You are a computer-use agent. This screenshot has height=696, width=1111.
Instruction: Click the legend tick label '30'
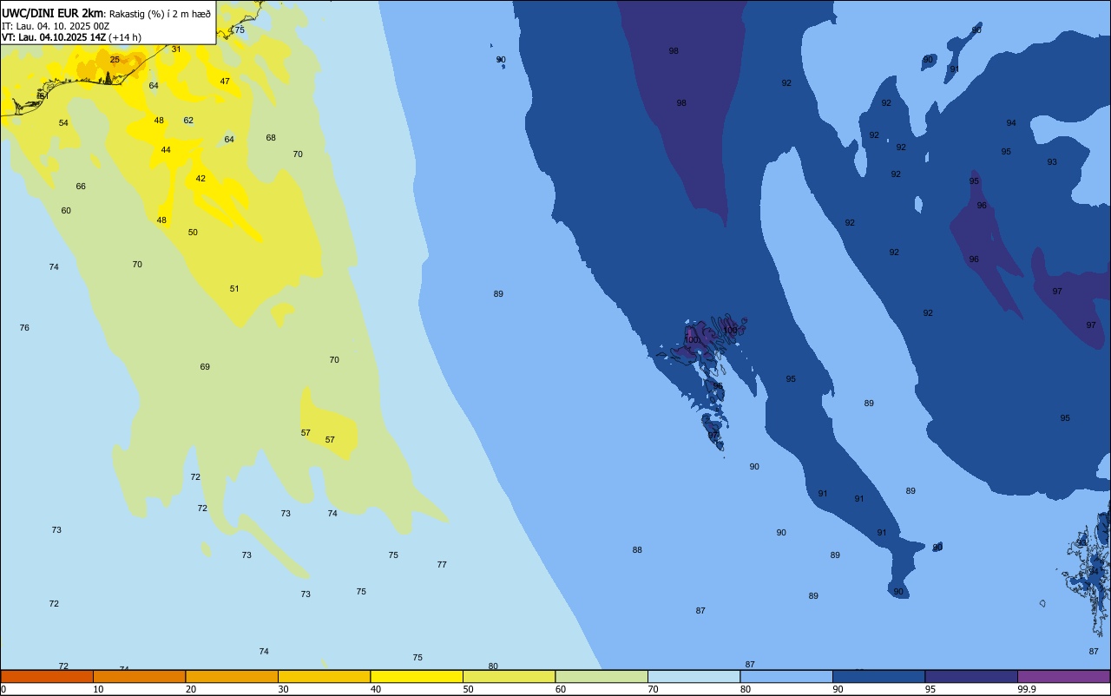(x=283, y=689)
